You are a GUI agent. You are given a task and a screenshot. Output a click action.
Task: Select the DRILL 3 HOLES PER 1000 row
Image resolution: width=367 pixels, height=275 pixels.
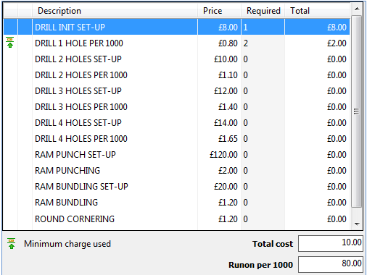[177, 107]
